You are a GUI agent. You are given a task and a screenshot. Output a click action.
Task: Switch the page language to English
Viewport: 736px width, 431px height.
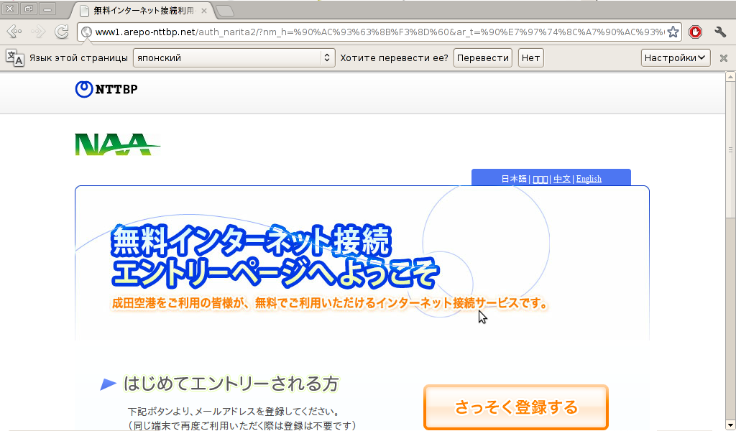point(589,179)
